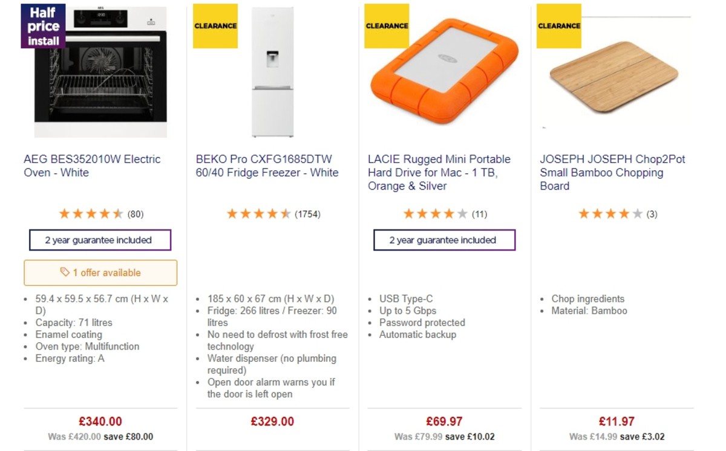
Task: Click 2 year guarantee included for the LACIE drive
Action: pos(444,240)
